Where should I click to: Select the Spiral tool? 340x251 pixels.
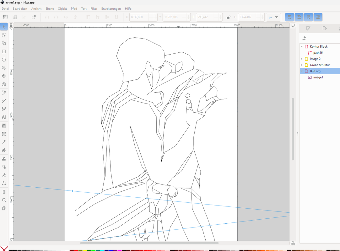pyautogui.click(x=4, y=84)
